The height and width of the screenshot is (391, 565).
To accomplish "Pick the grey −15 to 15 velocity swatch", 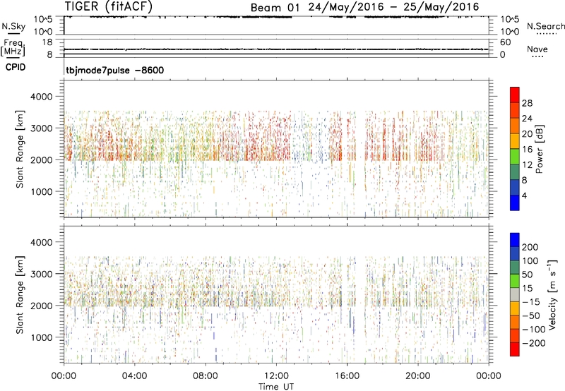I will 515,295.
